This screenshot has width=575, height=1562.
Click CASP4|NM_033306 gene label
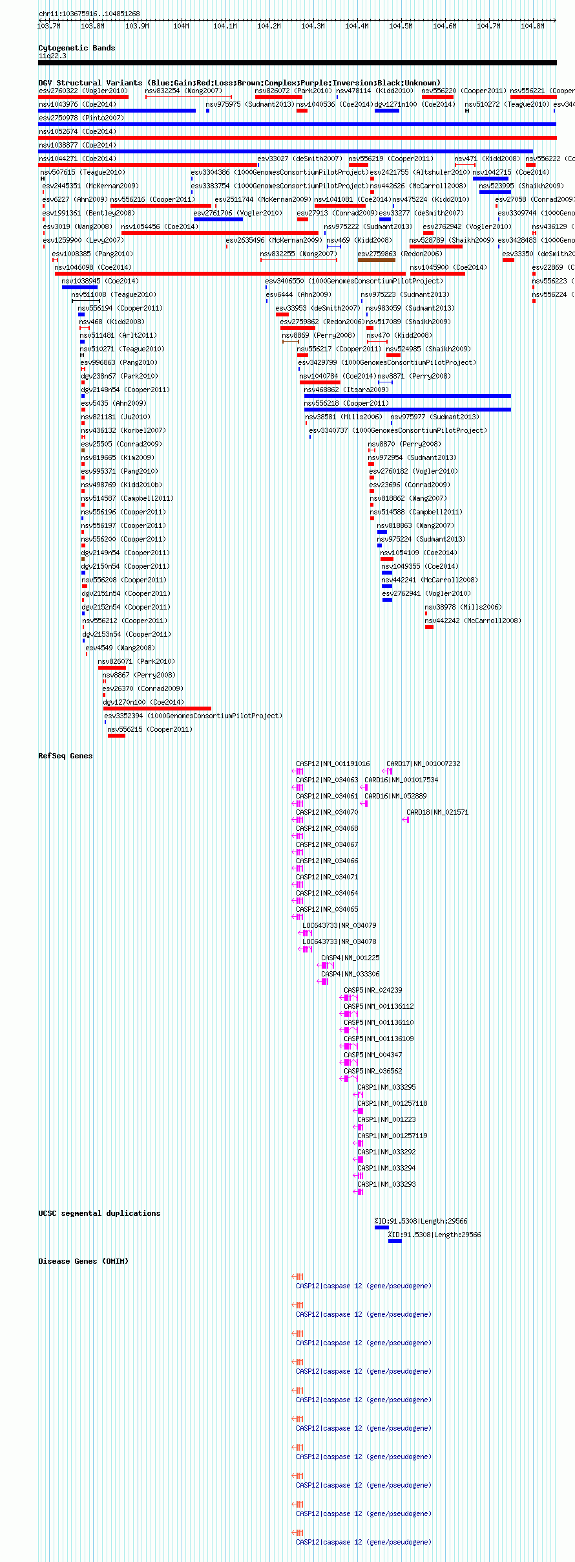[350, 974]
